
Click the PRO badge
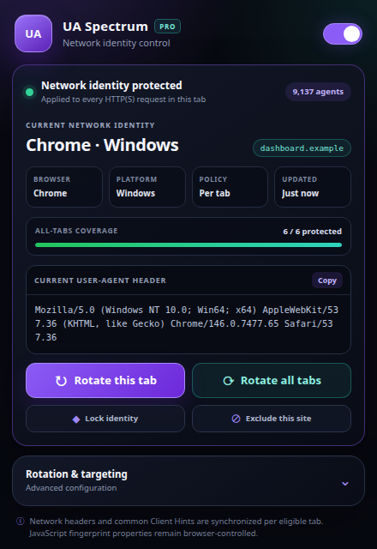[167, 27]
